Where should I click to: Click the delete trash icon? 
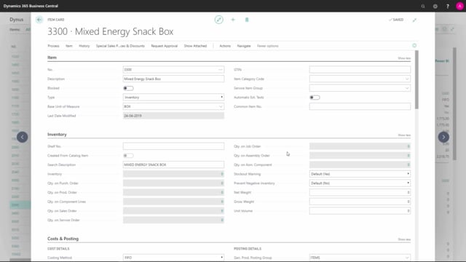[247, 20]
